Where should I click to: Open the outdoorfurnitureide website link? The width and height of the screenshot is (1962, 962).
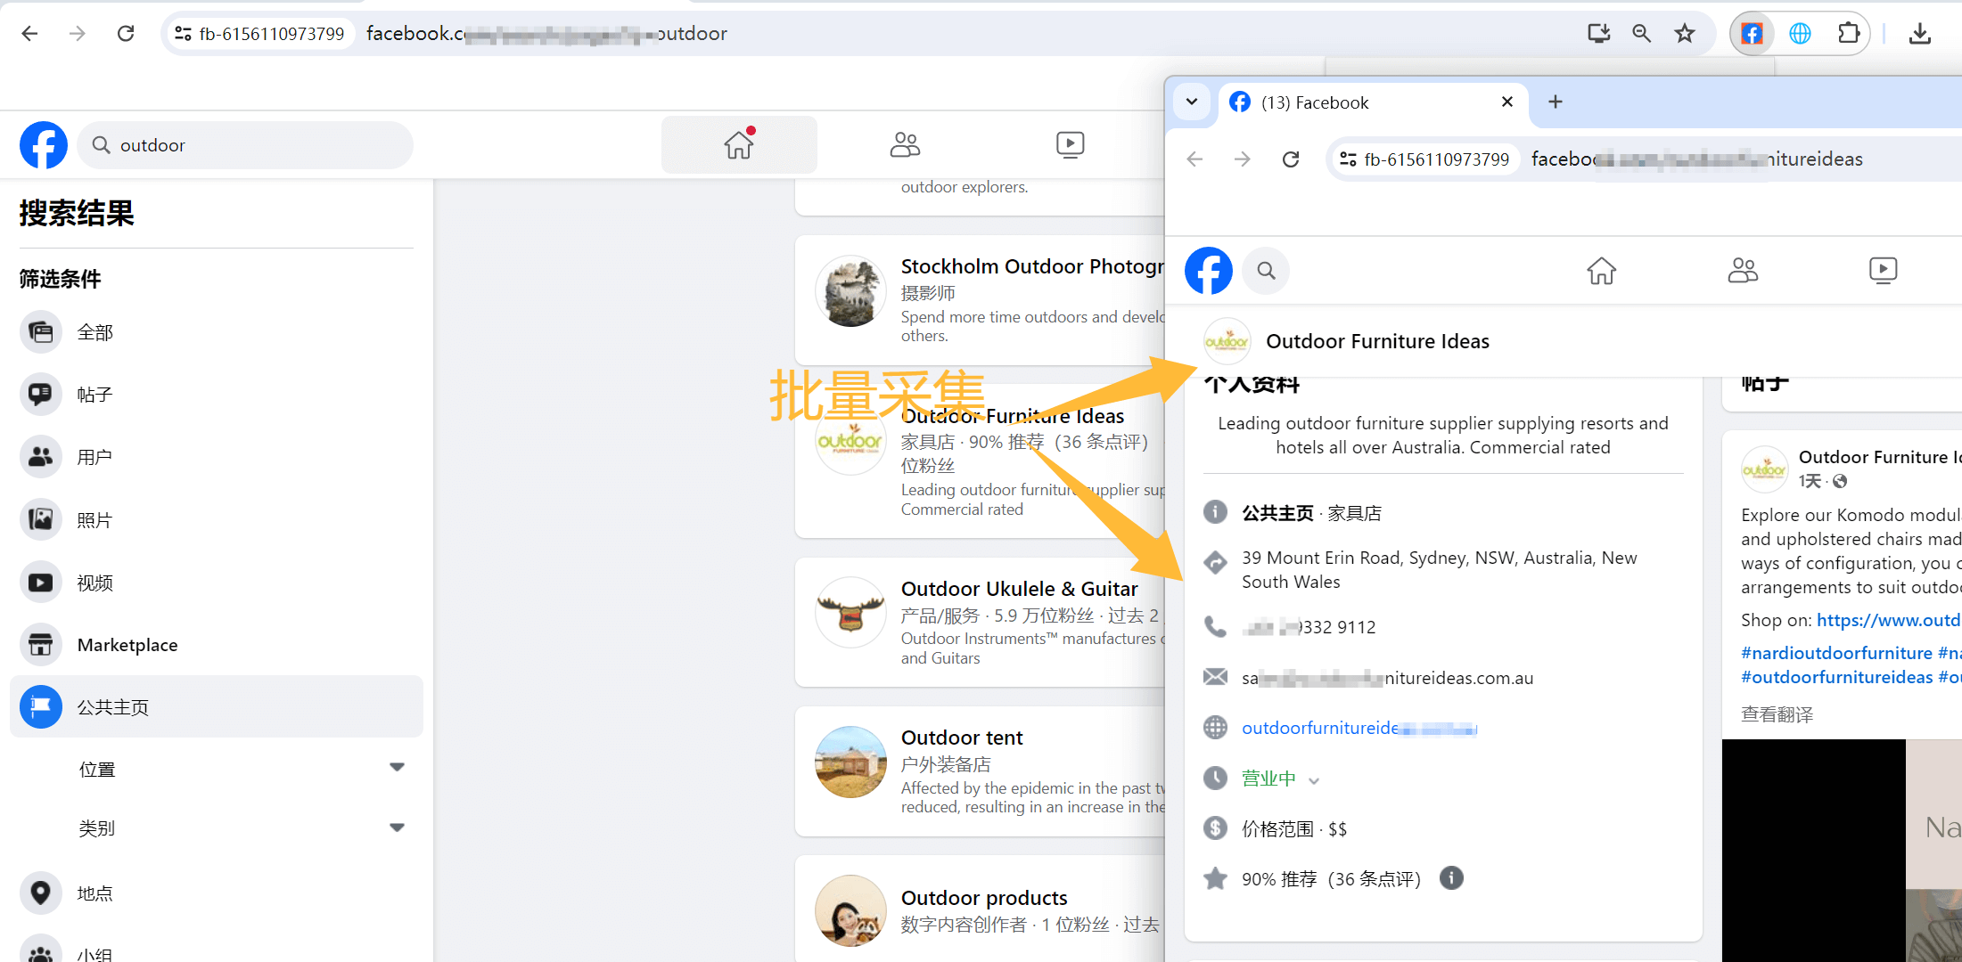1359,728
